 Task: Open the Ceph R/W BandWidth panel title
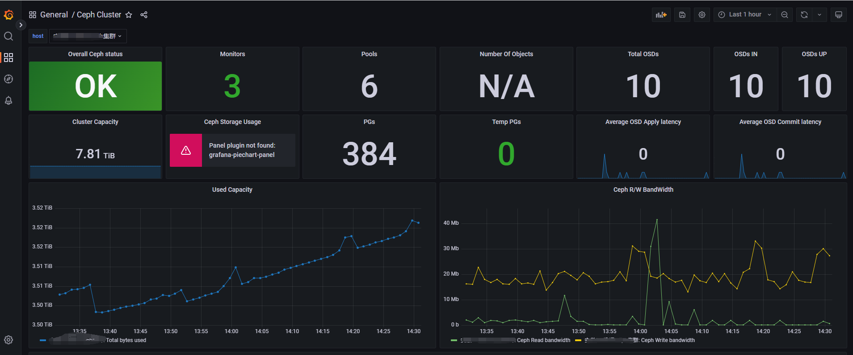[x=643, y=190]
